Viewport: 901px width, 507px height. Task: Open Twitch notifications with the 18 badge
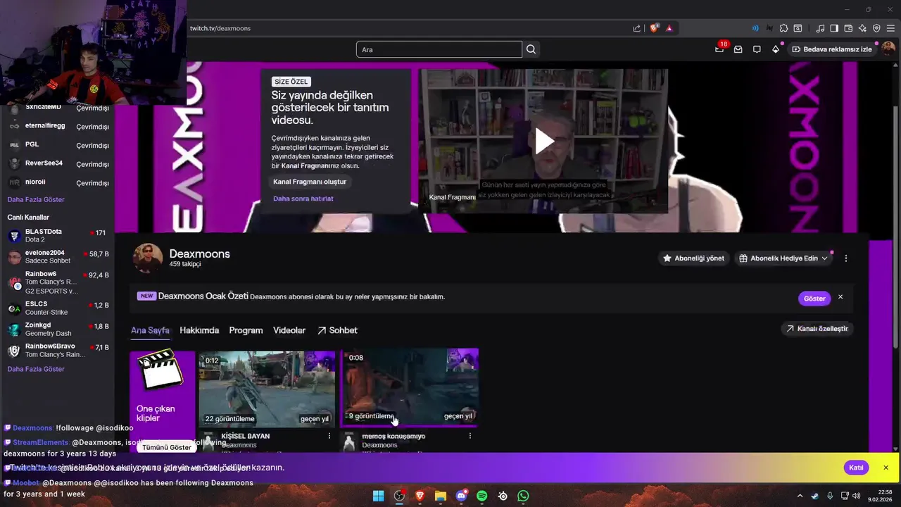(x=721, y=49)
